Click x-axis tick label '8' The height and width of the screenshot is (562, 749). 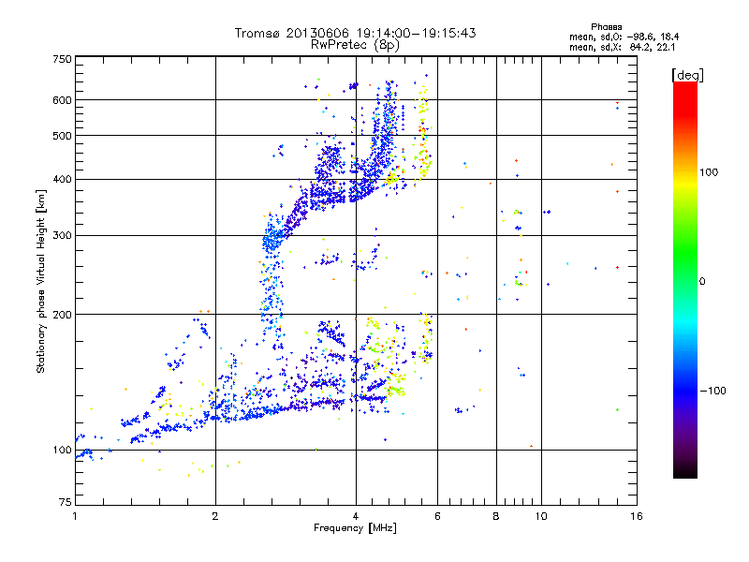(496, 516)
